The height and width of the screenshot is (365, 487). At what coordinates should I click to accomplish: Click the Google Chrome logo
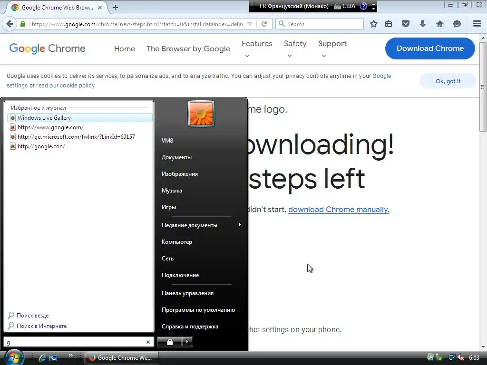(x=47, y=48)
